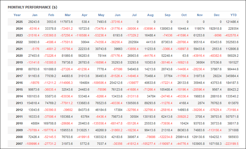Click the Dec column header
This screenshot has width=246, height=149.
click(x=217, y=15)
